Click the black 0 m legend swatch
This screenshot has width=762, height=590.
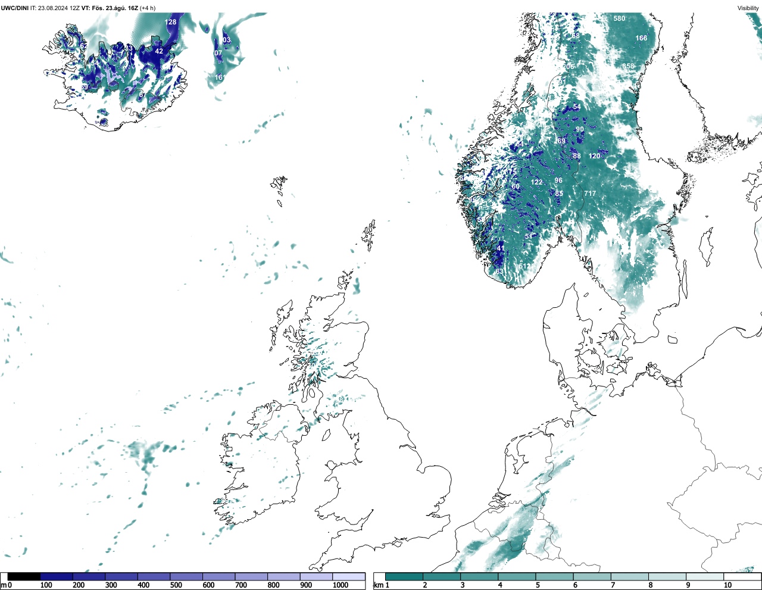click(24, 576)
